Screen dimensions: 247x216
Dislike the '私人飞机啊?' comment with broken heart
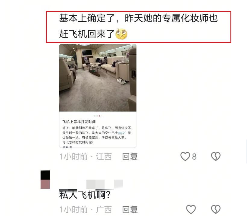click(216, 209)
